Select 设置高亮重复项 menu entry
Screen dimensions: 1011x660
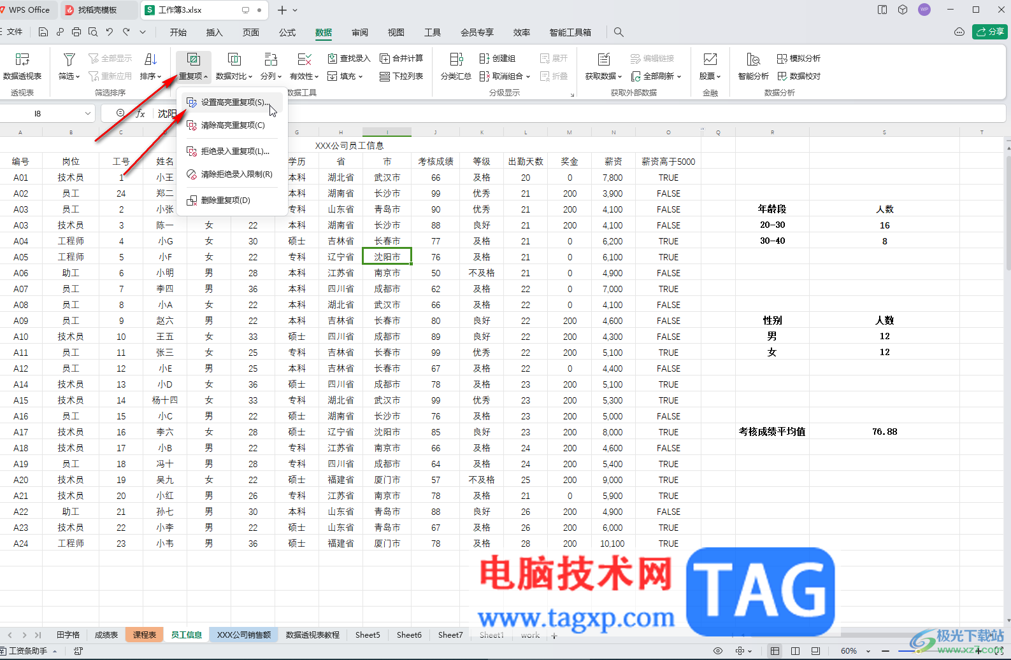point(232,102)
